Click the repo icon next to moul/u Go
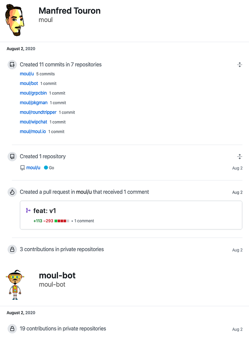This screenshot has width=249, height=348. click(22, 168)
